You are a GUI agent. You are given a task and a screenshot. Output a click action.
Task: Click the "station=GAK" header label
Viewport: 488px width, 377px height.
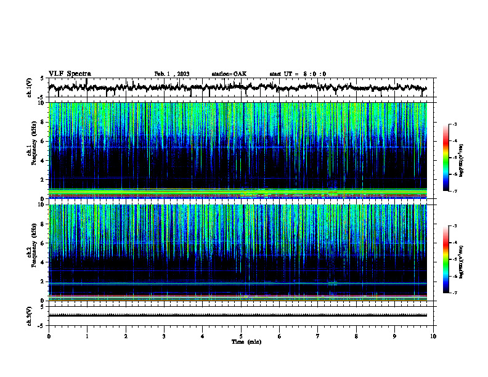pyautogui.click(x=229, y=74)
